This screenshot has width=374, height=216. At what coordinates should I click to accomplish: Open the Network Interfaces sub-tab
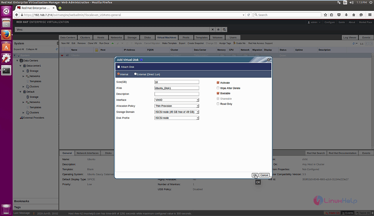(x=88, y=153)
